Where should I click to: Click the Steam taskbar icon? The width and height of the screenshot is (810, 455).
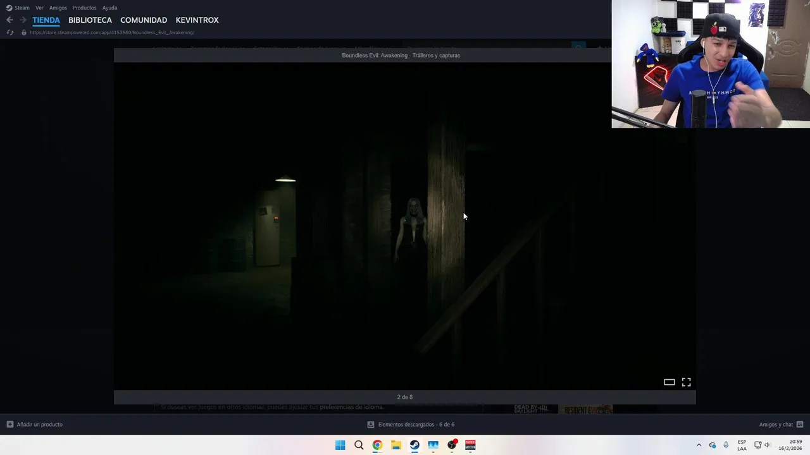pyautogui.click(x=414, y=445)
